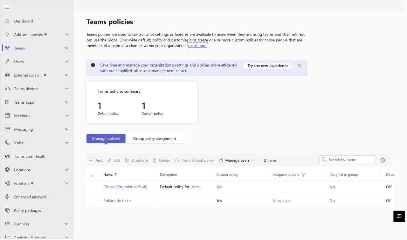
Task: Expand the Voice section chevron
Action: pos(67,143)
